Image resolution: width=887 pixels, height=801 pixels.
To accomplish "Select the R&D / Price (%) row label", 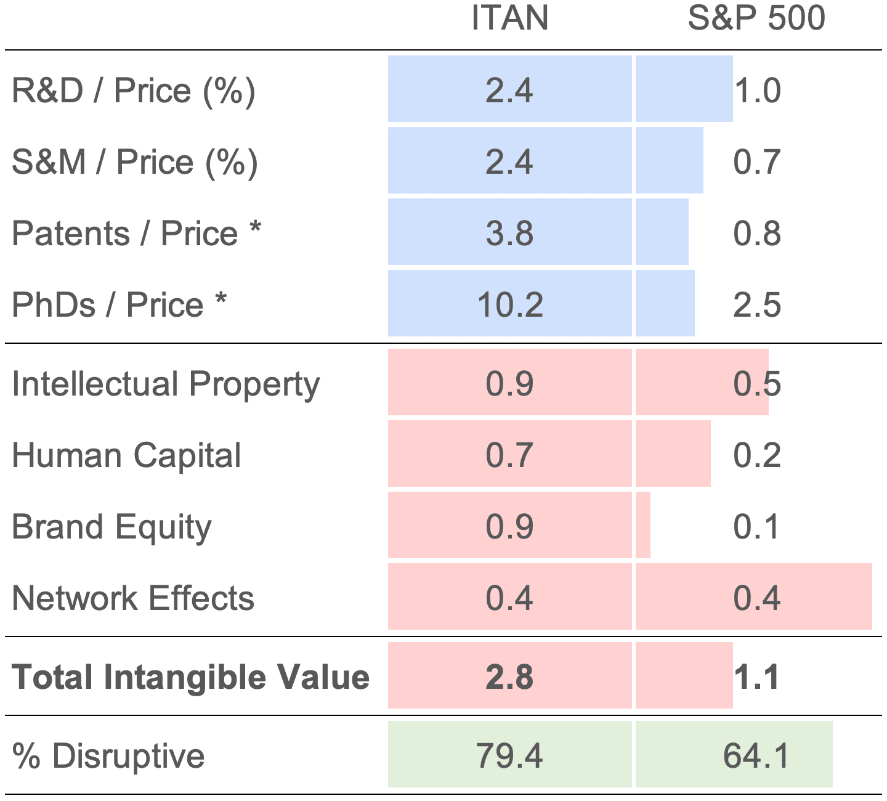I will 133,91.
